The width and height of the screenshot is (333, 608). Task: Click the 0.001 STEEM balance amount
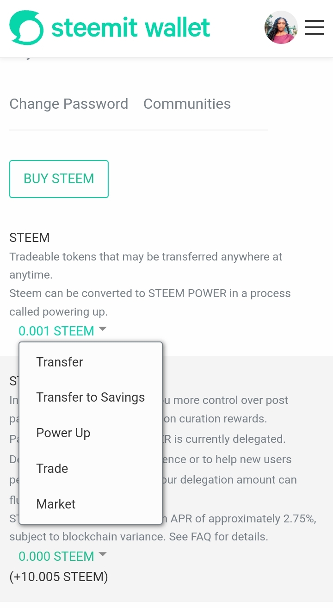coord(56,331)
